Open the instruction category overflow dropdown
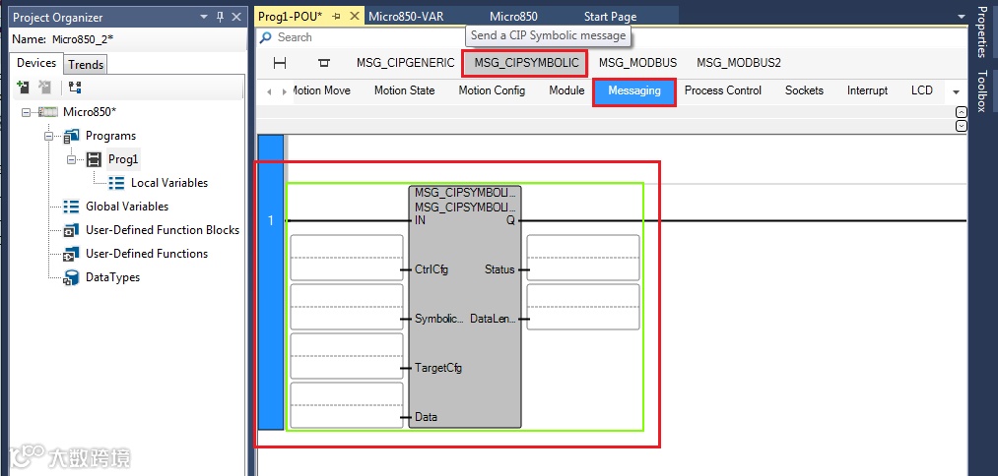Viewport: 998px width, 476px height. coord(956,92)
